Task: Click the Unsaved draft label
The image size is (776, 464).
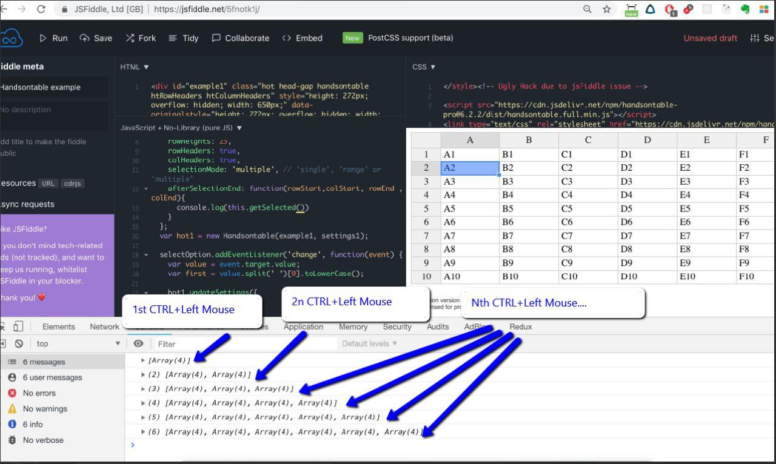Action: [711, 38]
